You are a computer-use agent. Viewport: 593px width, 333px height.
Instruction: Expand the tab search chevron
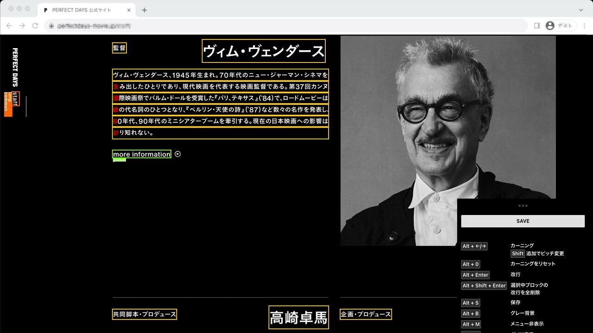point(581,10)
